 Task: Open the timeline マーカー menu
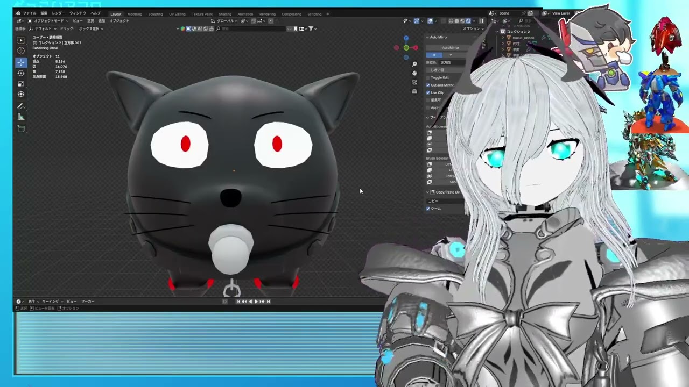pos(88,302)
